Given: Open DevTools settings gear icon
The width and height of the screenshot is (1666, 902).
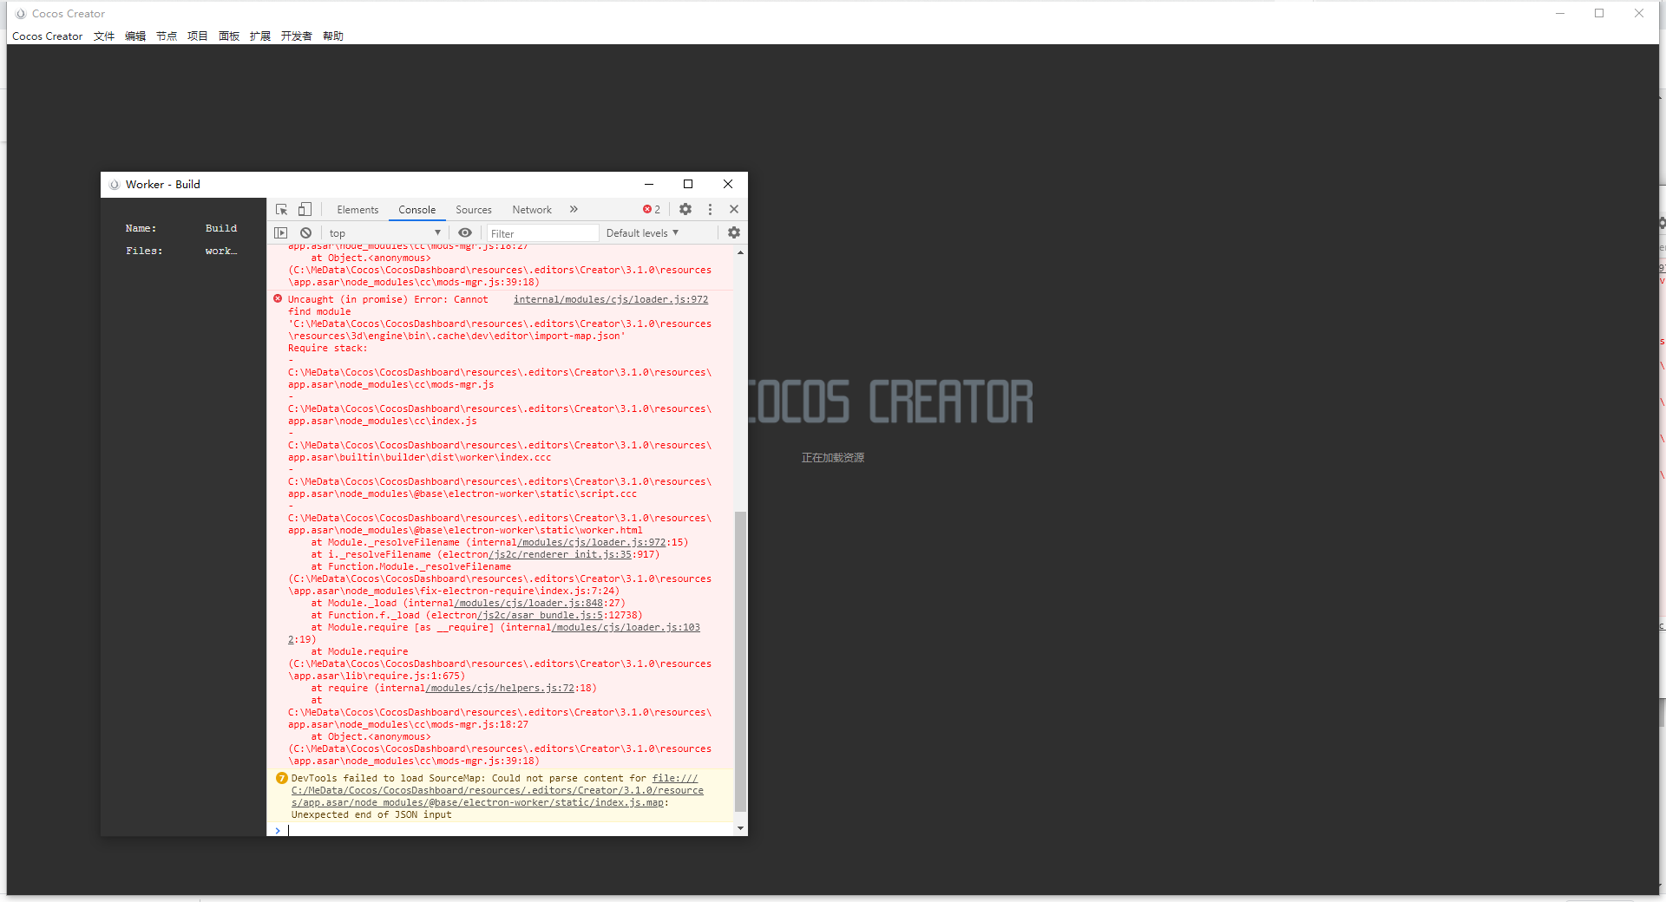Looking at the screenshot, I should tap(685, 209).
